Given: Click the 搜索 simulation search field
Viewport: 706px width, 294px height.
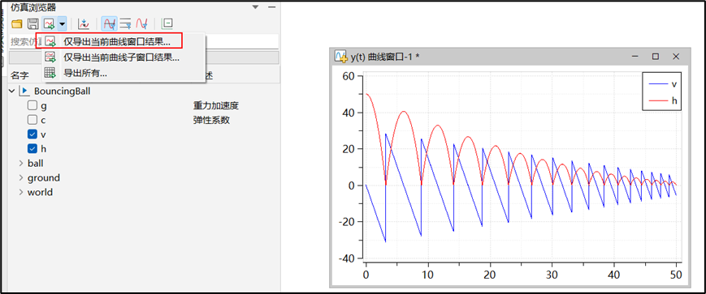Looking at the screenshot, I should pyautogui.click(x=144, y=41).
